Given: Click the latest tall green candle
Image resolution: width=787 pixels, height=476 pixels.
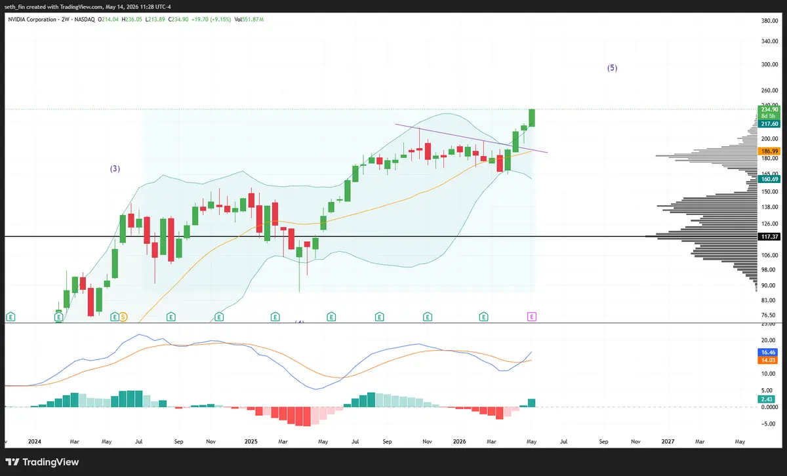Looking at the screenshot, I should [532, 117].
